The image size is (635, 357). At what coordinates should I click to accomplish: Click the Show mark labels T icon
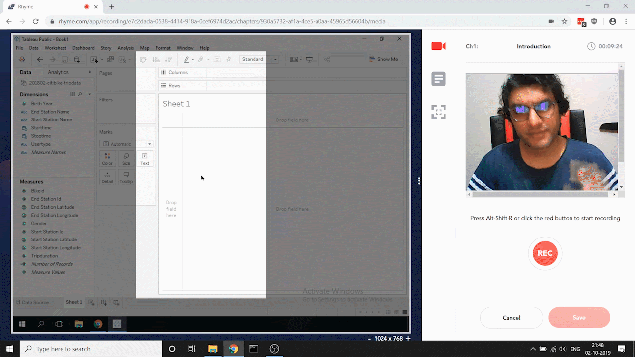click(x=217, y=59)
